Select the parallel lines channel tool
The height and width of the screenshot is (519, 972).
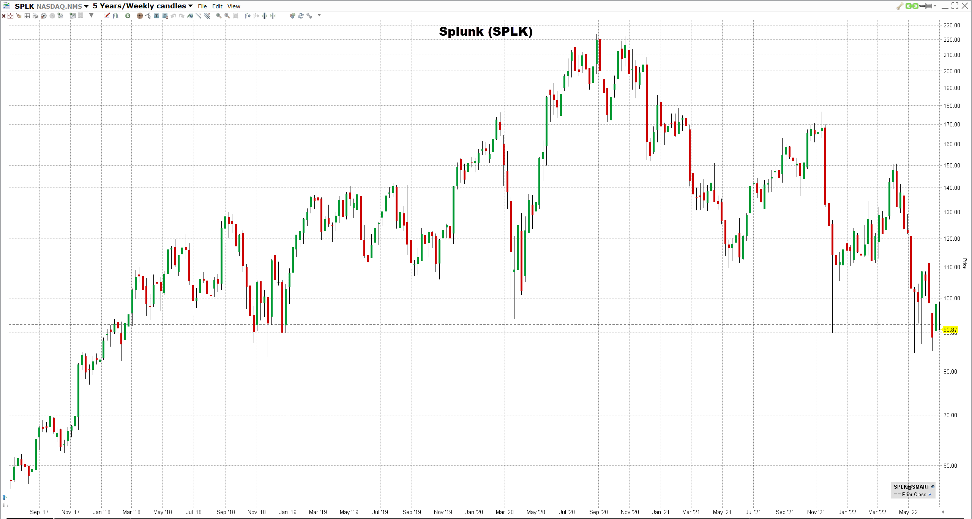click(207, 16)
